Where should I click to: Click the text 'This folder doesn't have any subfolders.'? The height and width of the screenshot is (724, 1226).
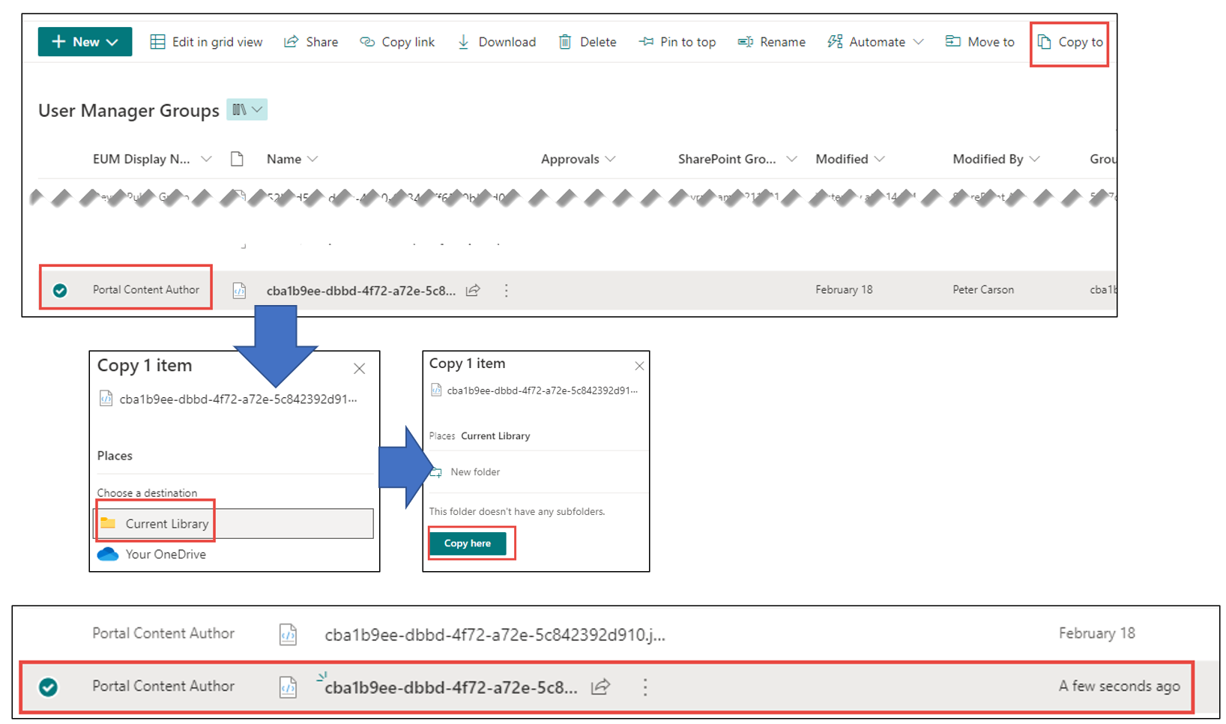[517, 512]
